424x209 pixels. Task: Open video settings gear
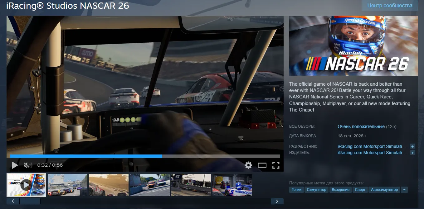[248, 165]
